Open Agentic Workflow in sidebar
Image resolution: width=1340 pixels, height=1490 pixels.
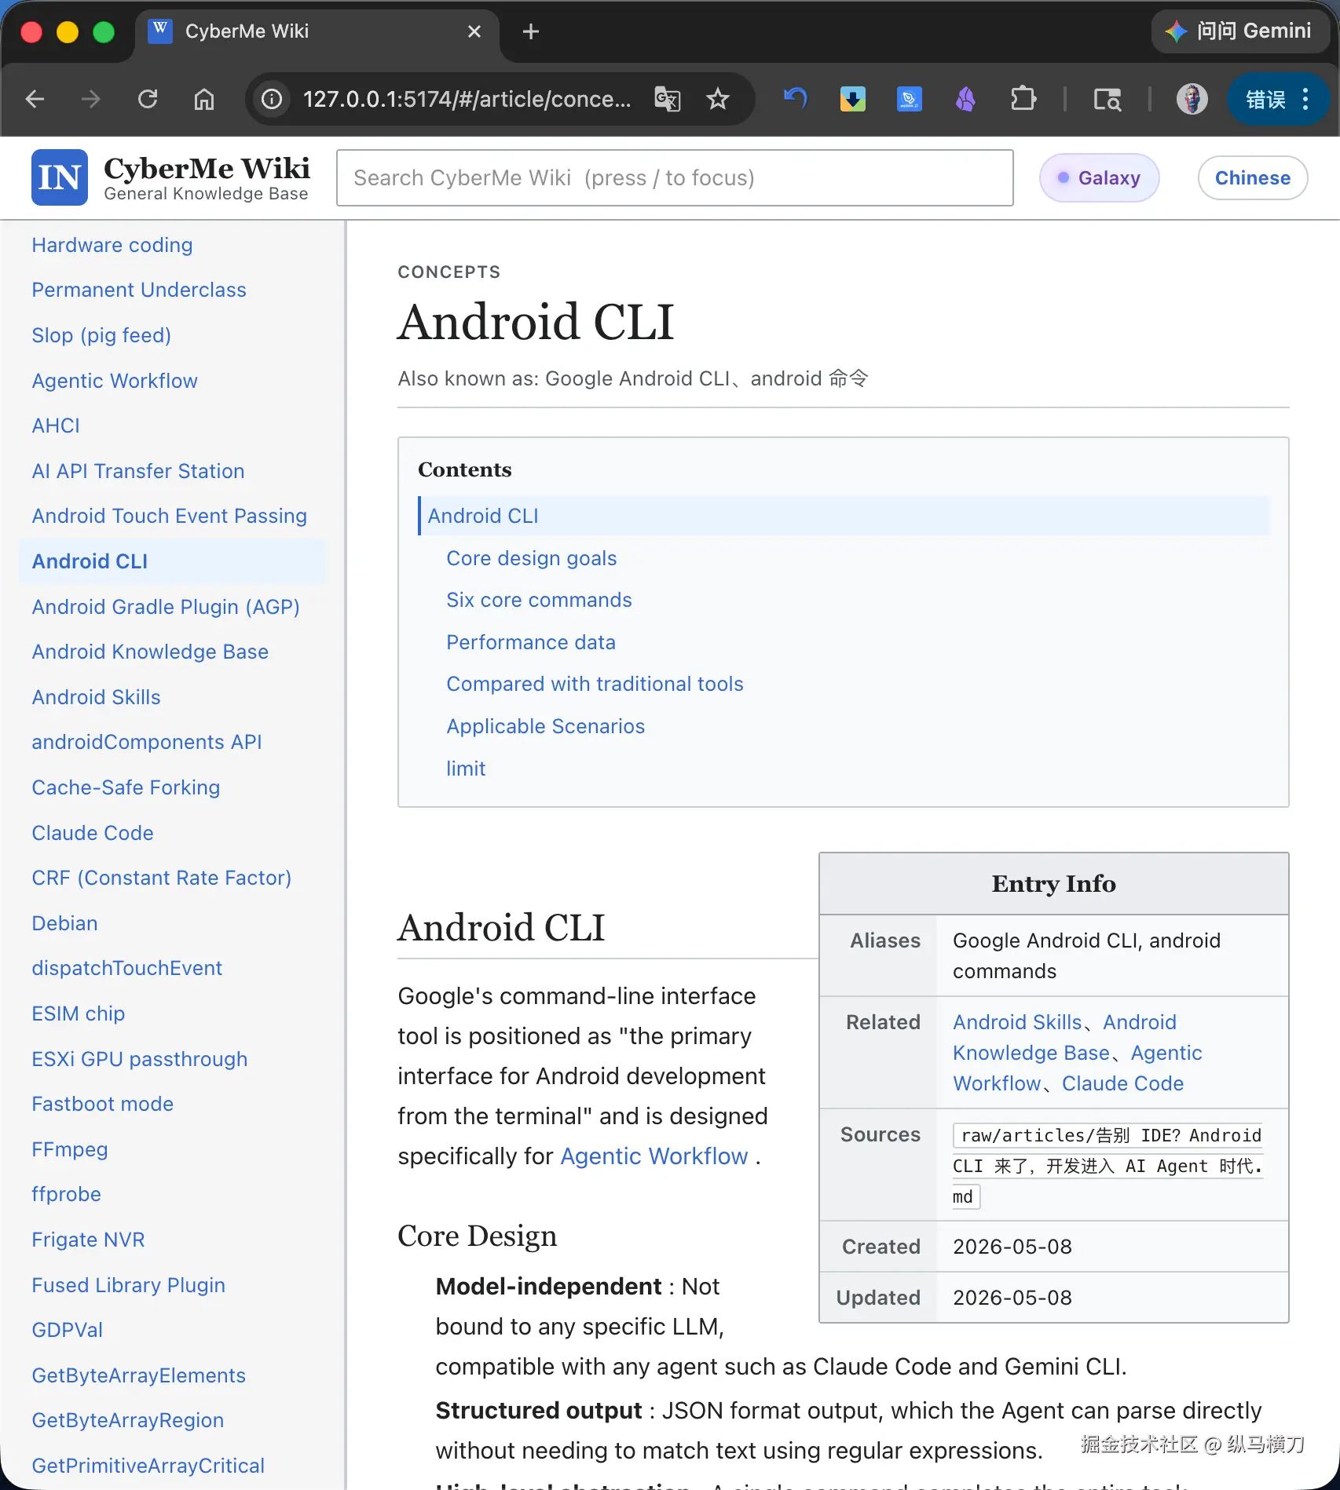click(x=115, y=381)
